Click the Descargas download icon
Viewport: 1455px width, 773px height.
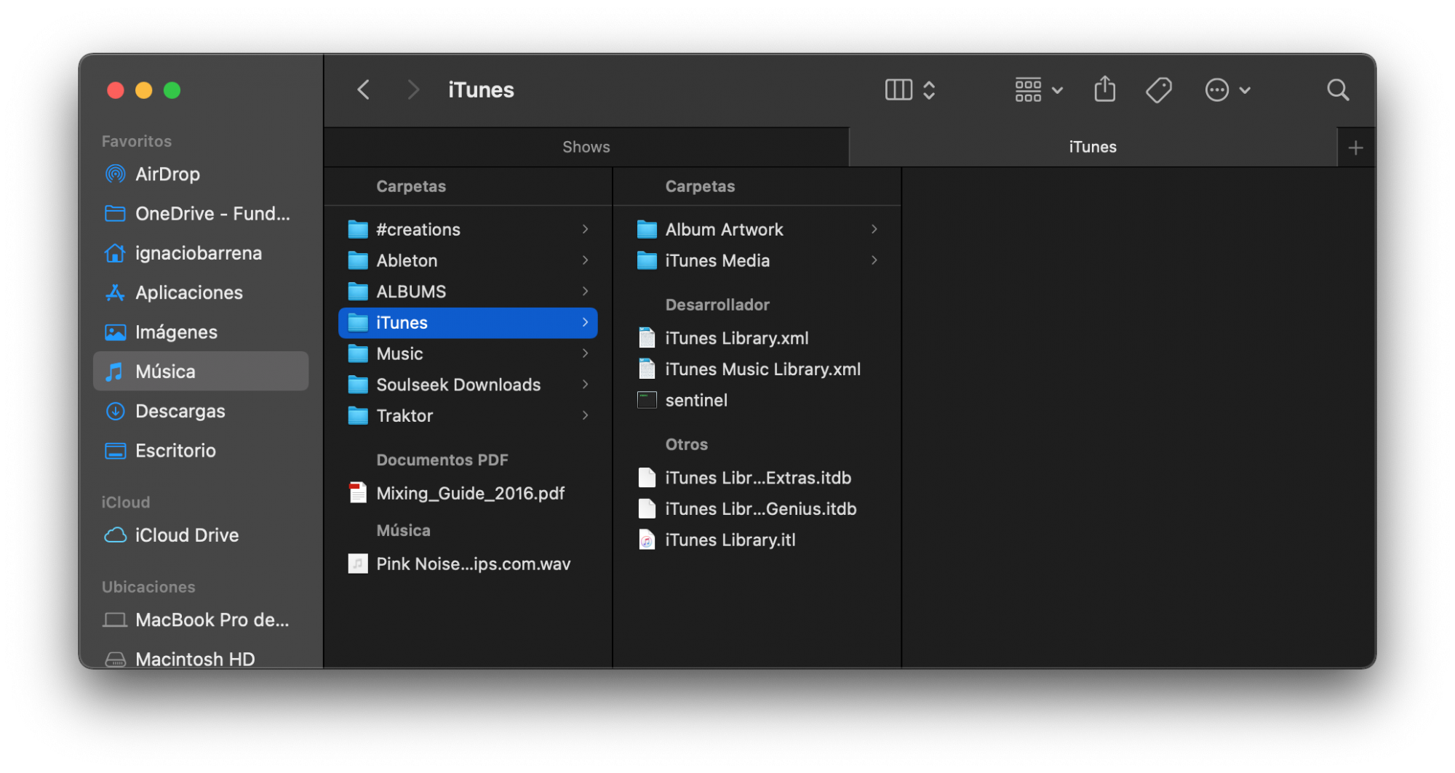115,411
